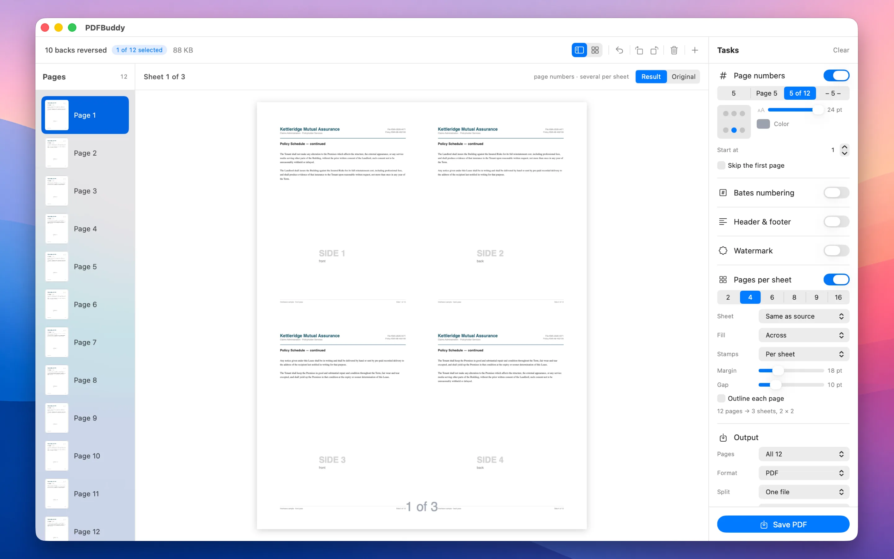Click the Output export icon
The image size is (894, 559).
click(x=723, y=437)
